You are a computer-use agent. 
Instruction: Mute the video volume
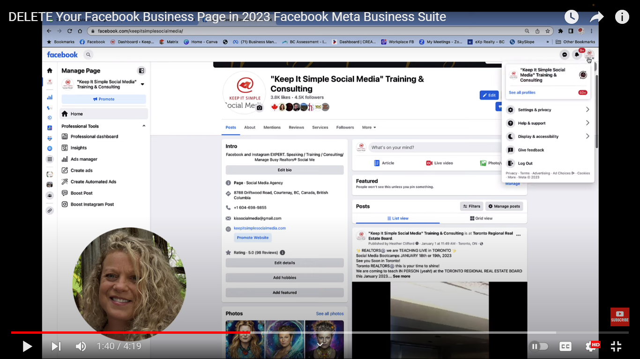(81, 346)
